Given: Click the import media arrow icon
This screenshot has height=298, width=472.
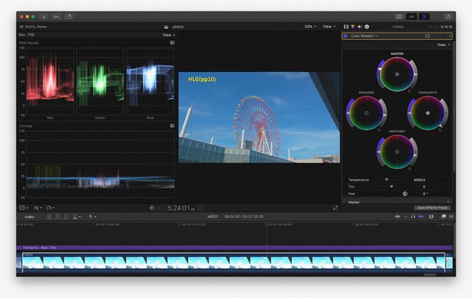Looking at the screenshot, I should tap(43, 17).
